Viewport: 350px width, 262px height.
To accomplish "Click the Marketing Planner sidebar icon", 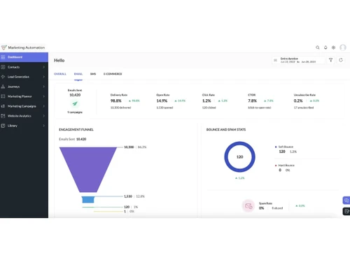I will coord(3,96).
